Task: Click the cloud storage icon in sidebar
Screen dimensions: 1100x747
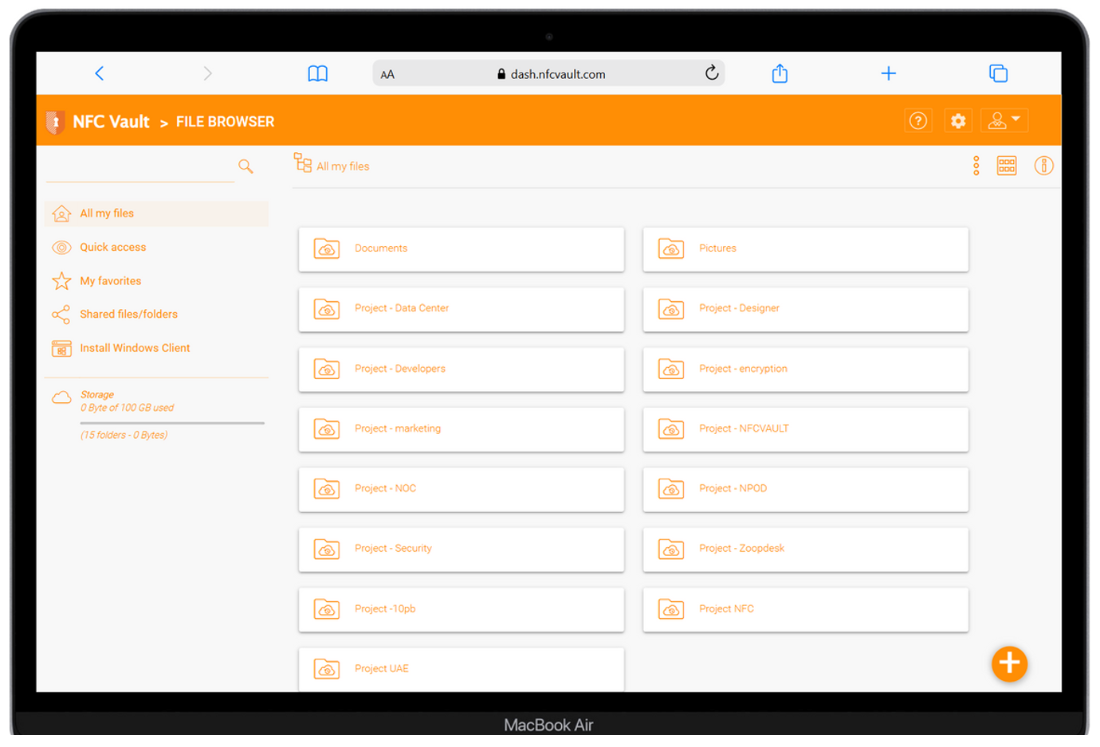Action: click(x=61, y=397)
